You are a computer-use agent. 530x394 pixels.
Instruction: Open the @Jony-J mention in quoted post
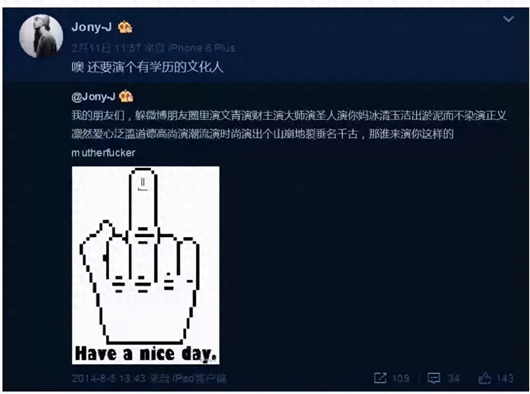(x=93, y=97)
